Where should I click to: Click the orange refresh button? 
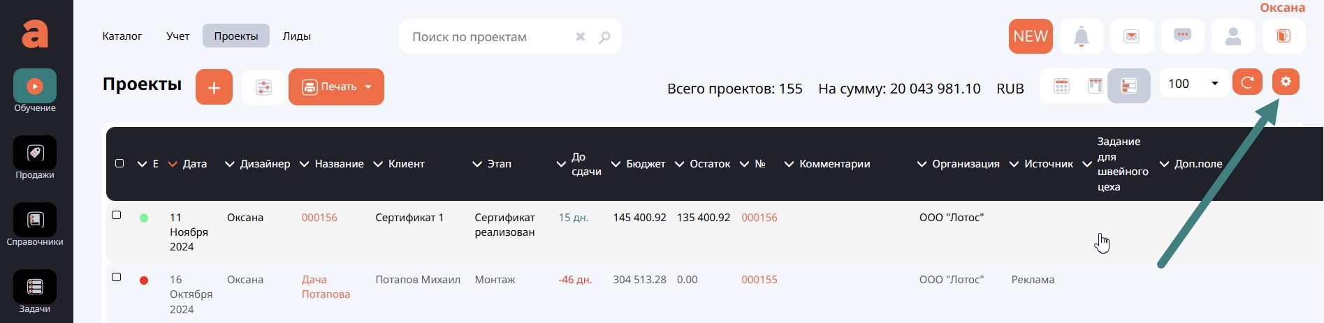pyautogui.click(x=1247, y=82)
